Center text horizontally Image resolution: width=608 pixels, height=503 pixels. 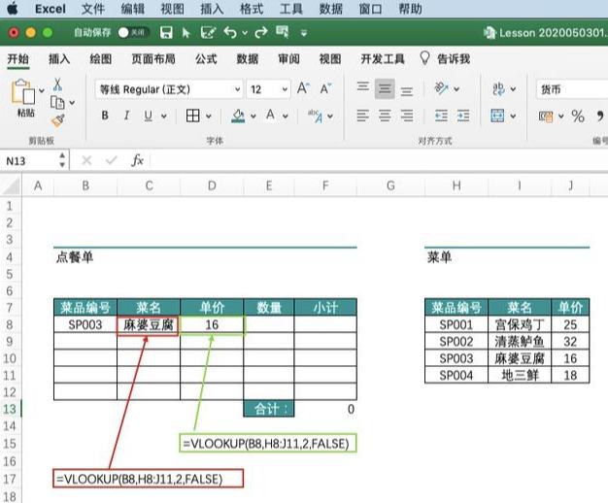[x=385, y=116]
